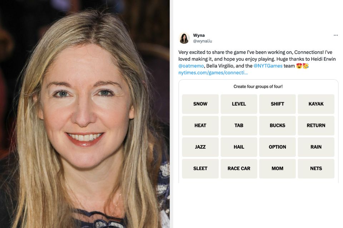The width and height of the screenshot is (343, 228).
Task: Select the RACE CAR tile
Action: tap(239, 168)
